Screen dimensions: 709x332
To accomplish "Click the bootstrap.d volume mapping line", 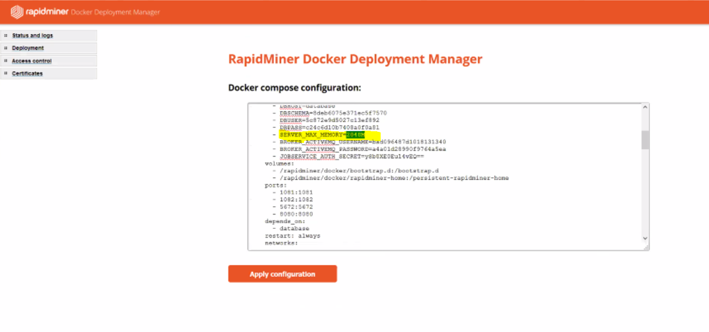I will point(355,171).
